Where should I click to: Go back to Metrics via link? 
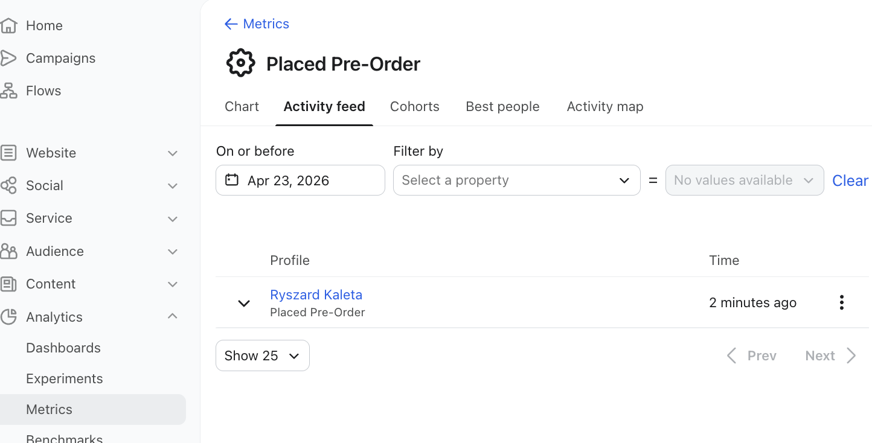pos(257,24)
